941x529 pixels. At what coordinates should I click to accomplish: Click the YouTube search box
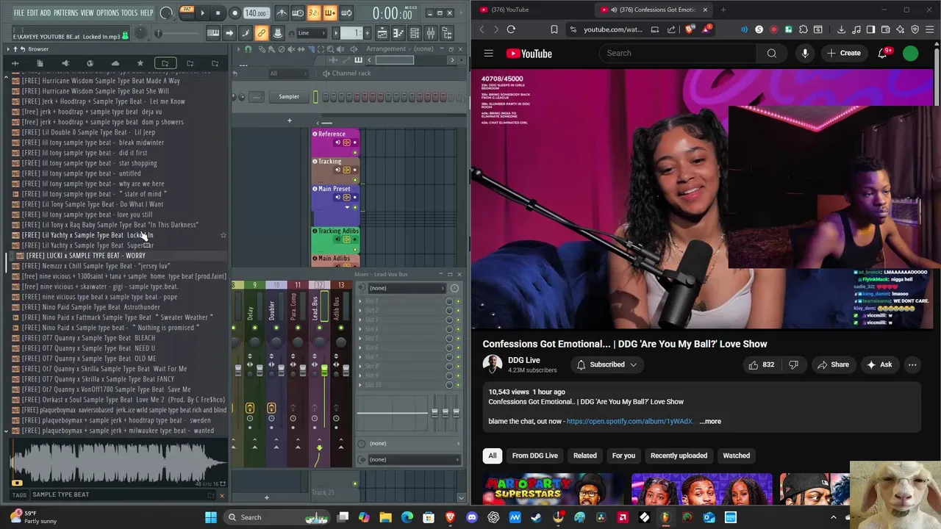(x=678, y=53)
